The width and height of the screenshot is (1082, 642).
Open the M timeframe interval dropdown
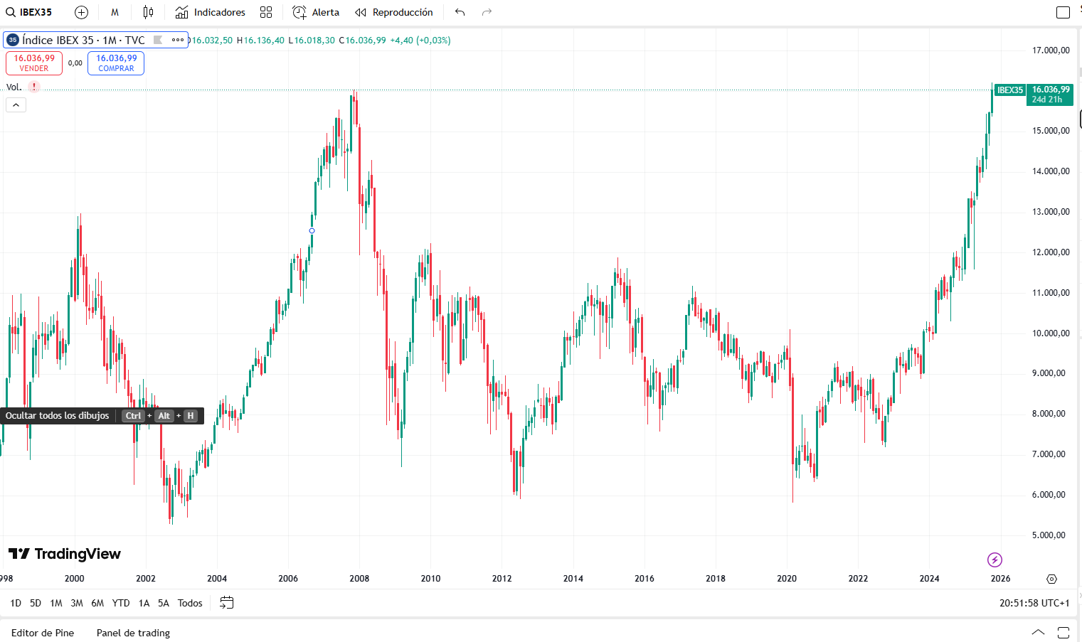click(x=115, y=12)
